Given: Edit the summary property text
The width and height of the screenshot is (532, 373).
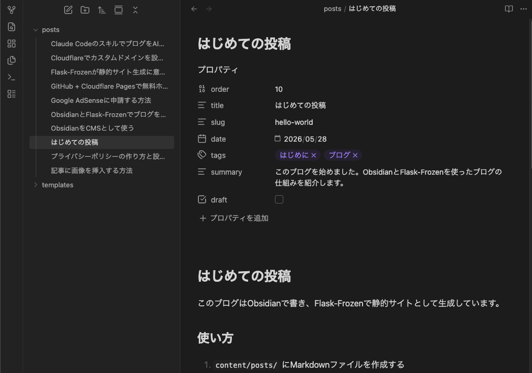Looking at the screenshot, I should (388, 177).
